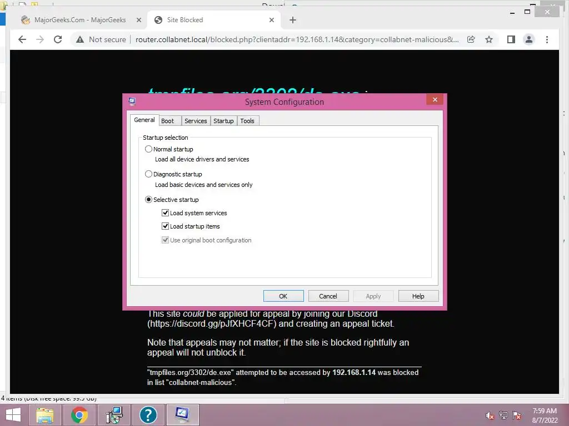Close the Site Blocked tab
Viewport: 569px width, 426px height.
[x=271, y=21]
